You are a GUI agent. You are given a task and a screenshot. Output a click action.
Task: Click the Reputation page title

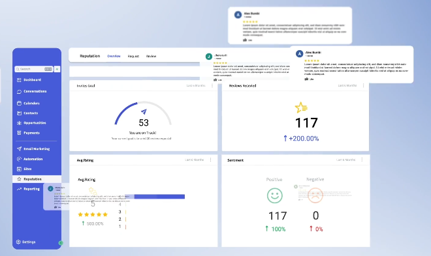click(x=90, y=56)
